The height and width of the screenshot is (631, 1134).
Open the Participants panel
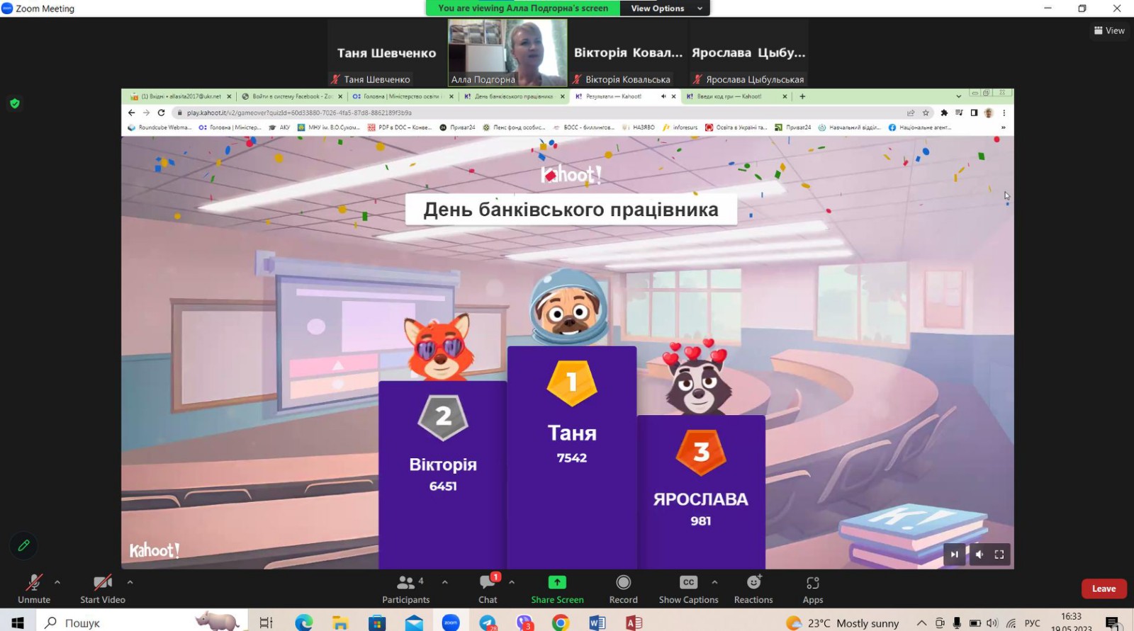coord(405,589)
